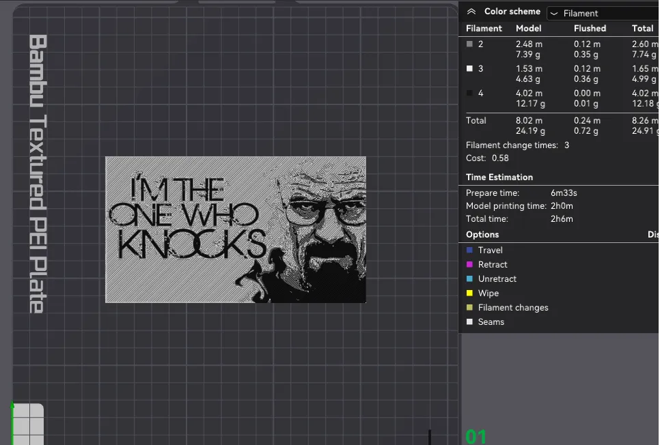
Task: Click the Time Estimation heading
Action: click(499, 177)
